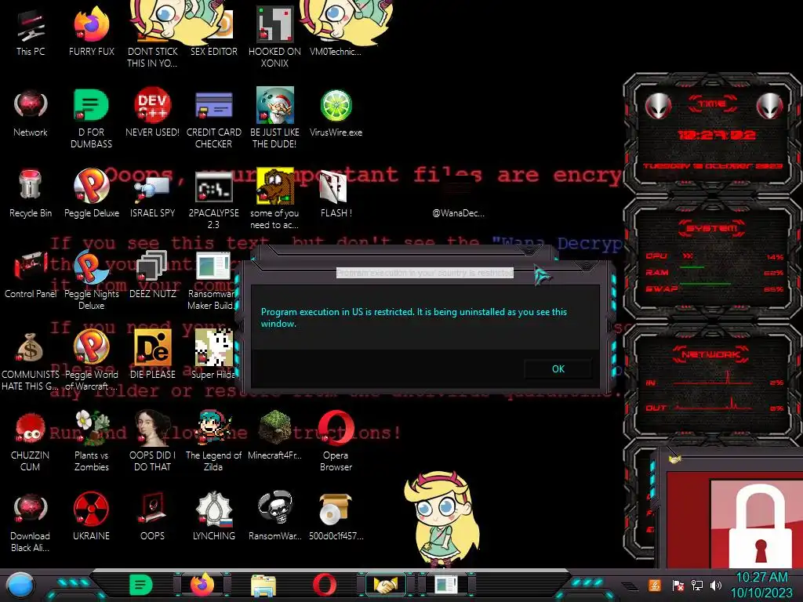Click the TIME widget clock display
This screenshot has height=602, width=803.
[717, 135]
